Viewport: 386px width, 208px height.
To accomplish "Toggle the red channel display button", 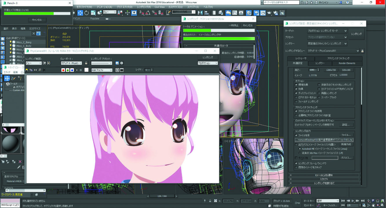I will coord(63,70).
